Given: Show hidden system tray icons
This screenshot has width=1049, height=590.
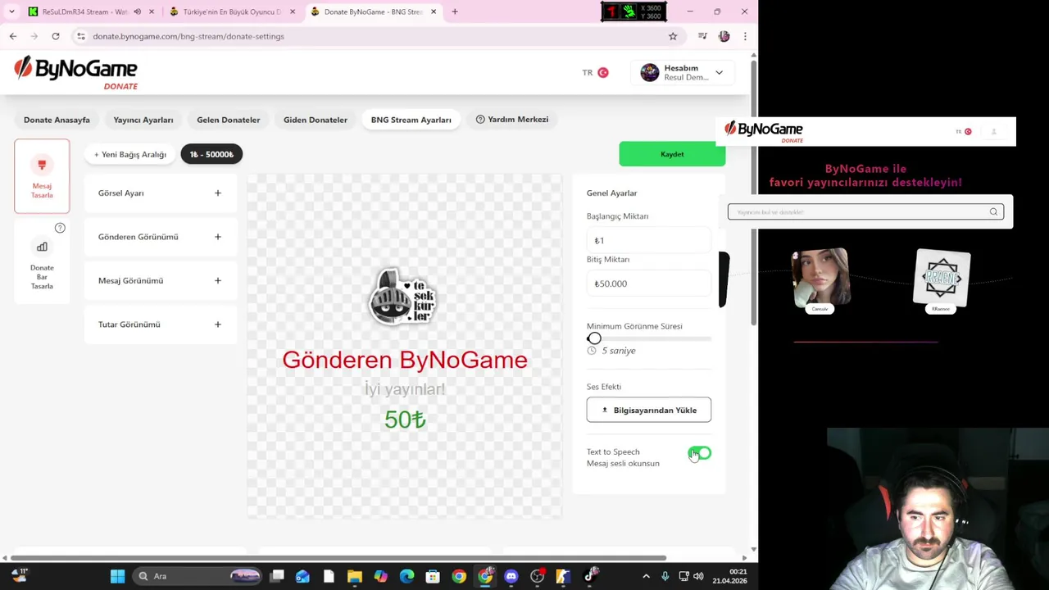Looking at the screenshot, I should pos(646,576).
